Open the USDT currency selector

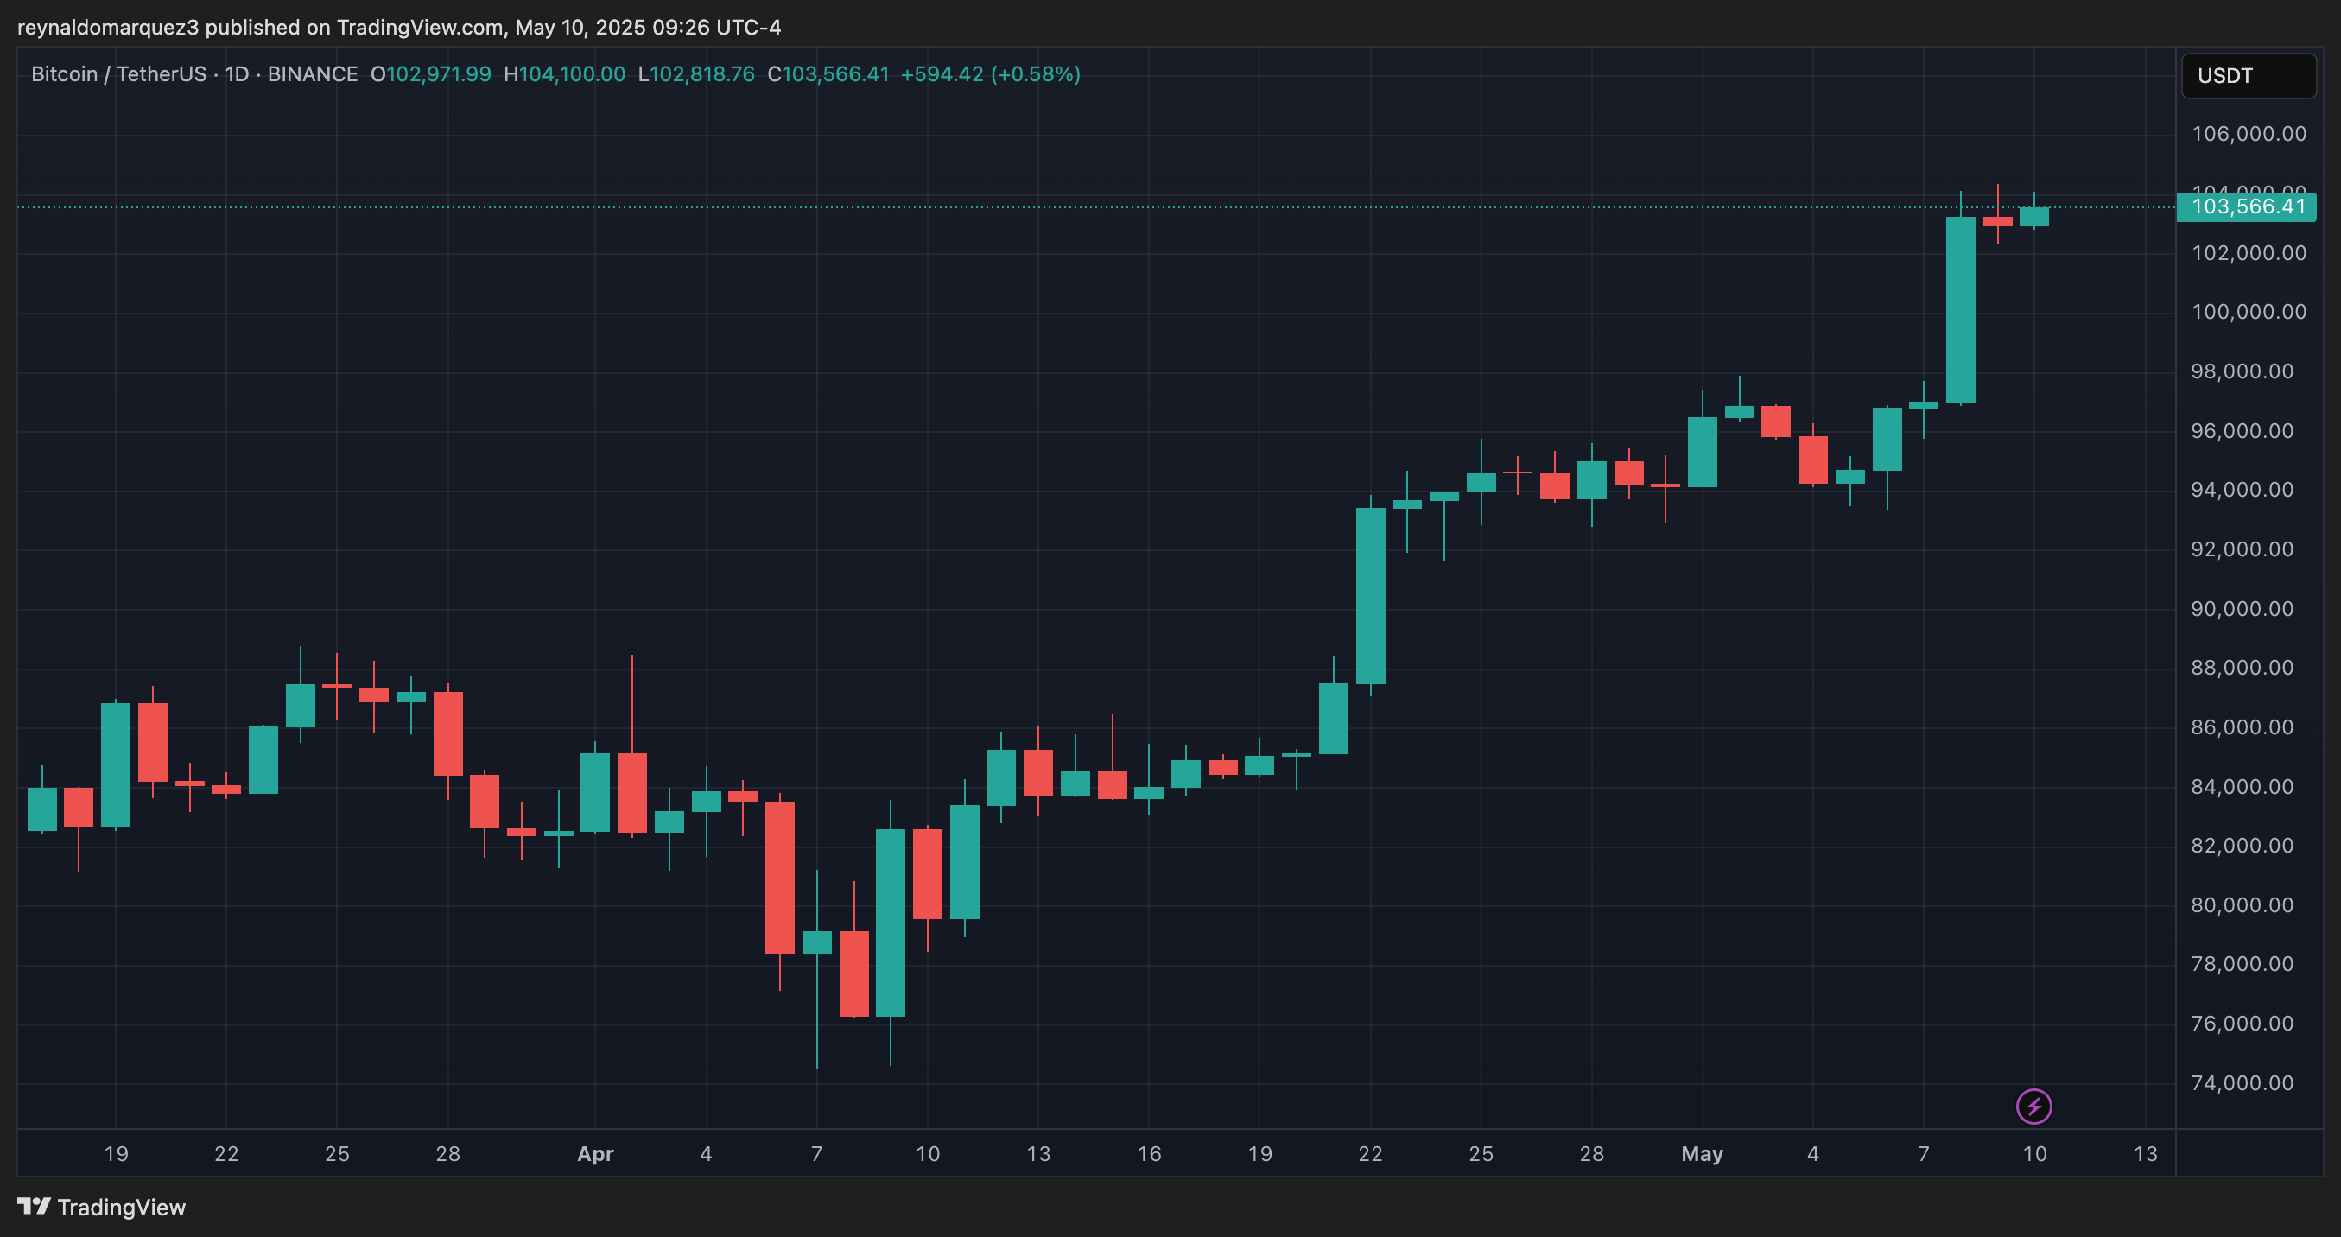tap(2248, 75)
